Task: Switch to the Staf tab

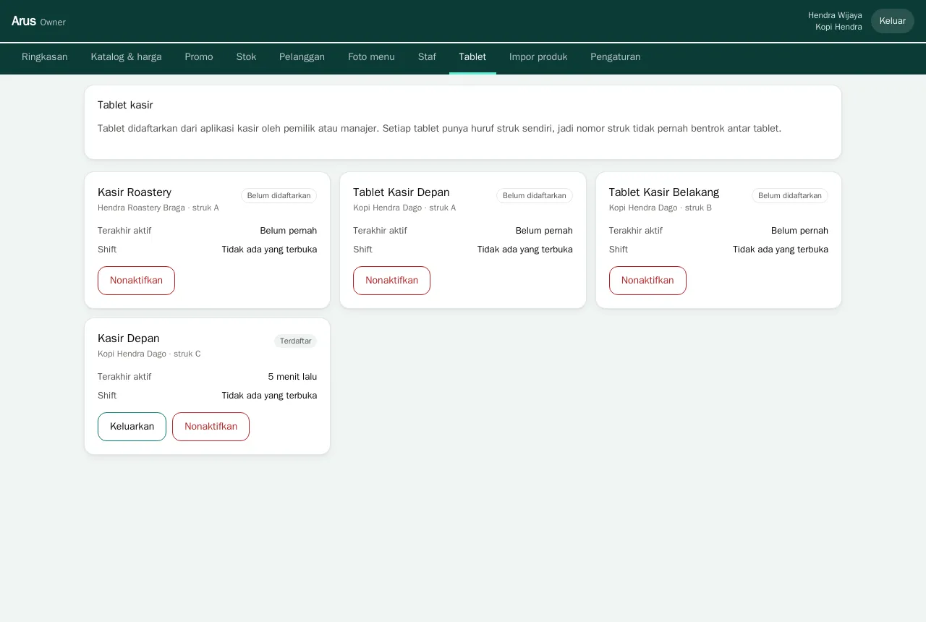Action: click(427, 57)
